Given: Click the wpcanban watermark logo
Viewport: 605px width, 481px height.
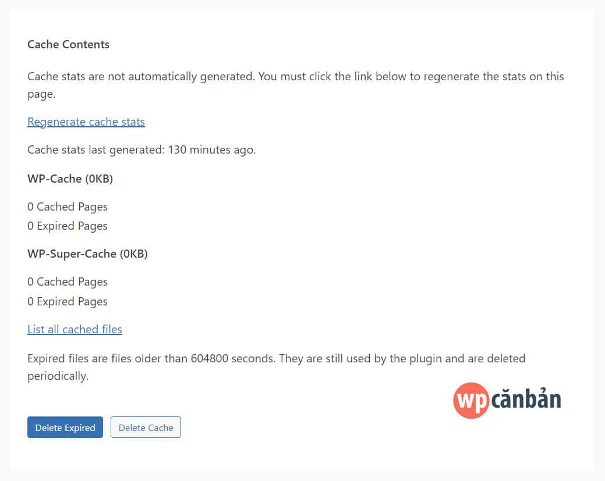Looking at the screenshot, I should [x=507, y=400].
